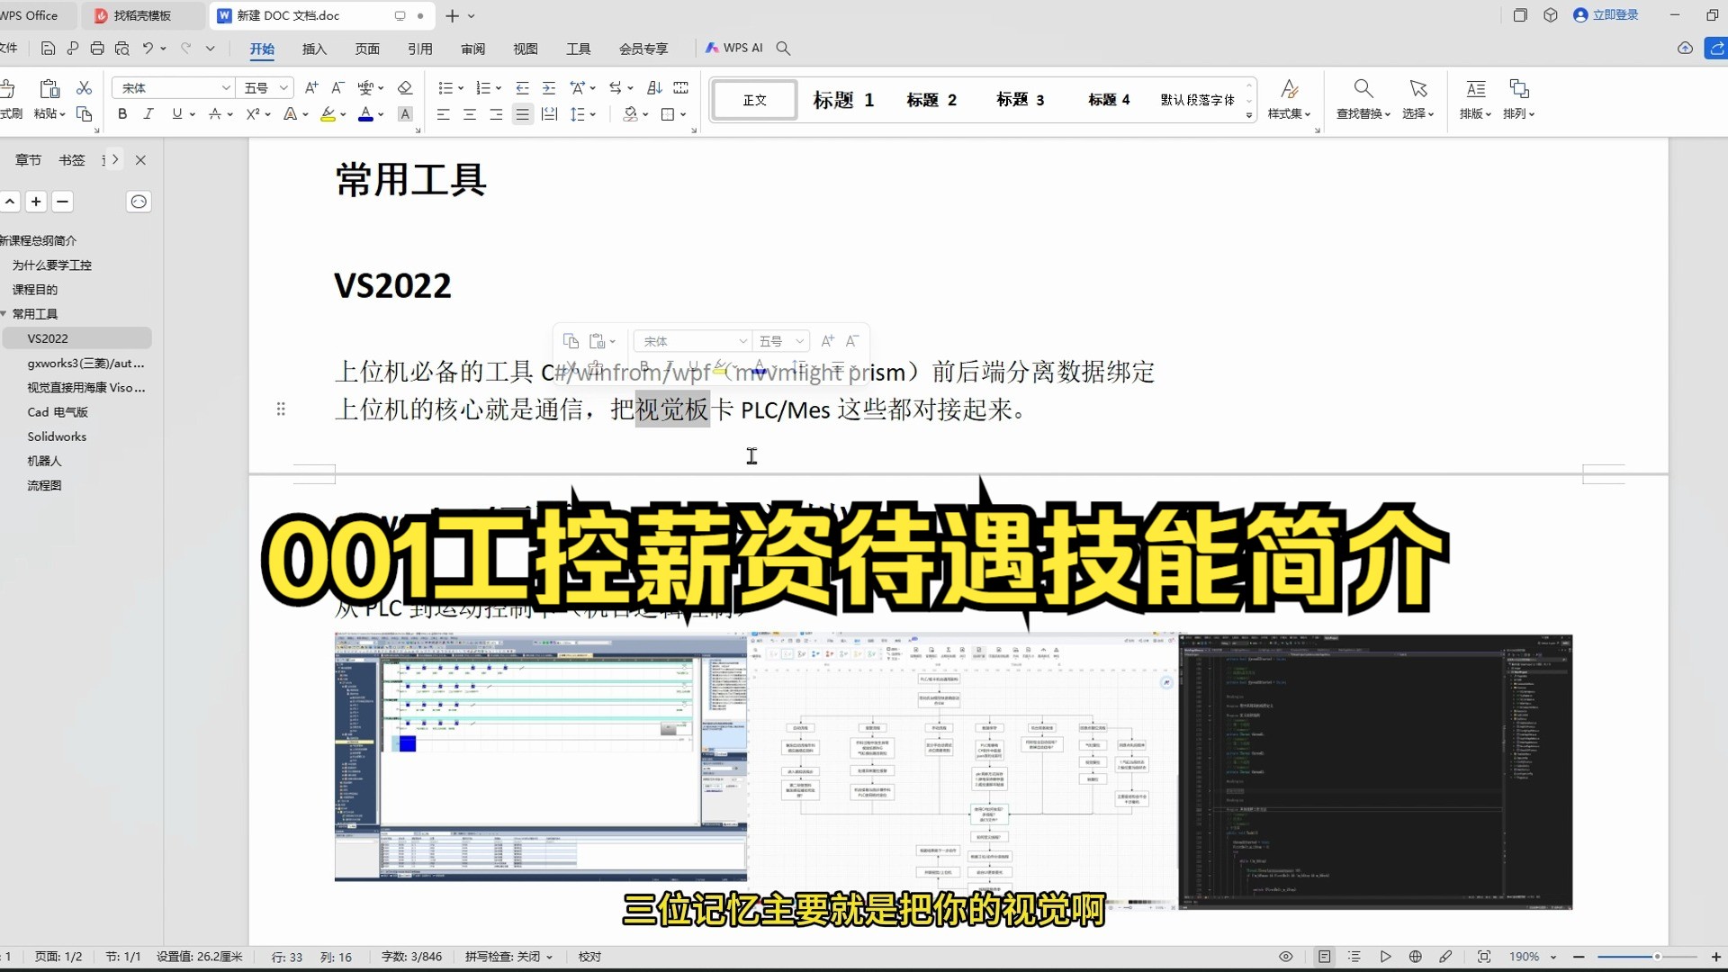Collapse the 常用工具 tree node
This screenshot has width=1728, height=972.
click(x=4, y=313)
